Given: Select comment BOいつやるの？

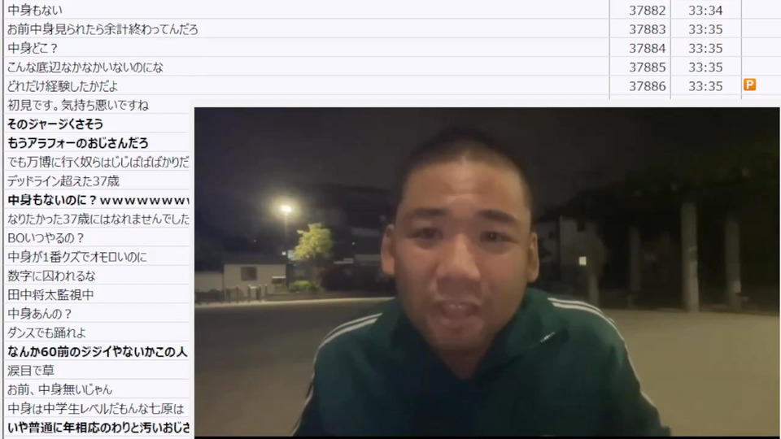Looking at the screenshot, I should (46, 238).
